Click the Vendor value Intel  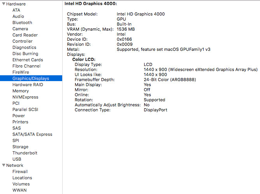pyautogui.click(x=121, y=34)
